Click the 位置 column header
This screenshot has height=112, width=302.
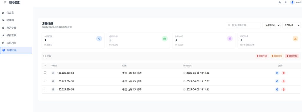click(x=124, y=66)
